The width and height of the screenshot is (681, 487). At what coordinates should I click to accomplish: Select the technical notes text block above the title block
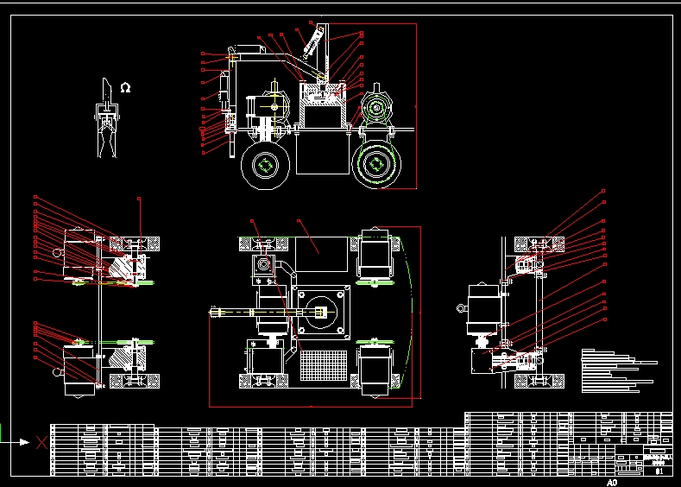pos(620,370)
